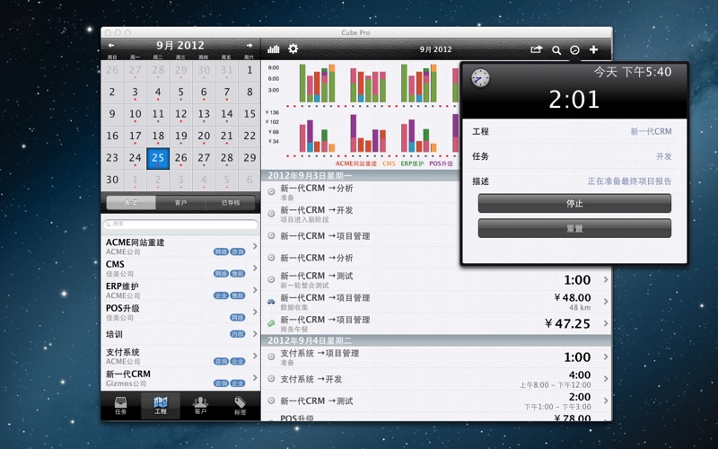718x449 pixels.
Task: Select September 18 on calendar
Action: point(158,136)
